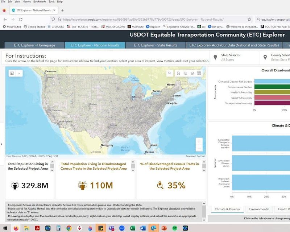Screen dimensions: 290x232
Task: Open the State Selector dropdown
Action: (234, 57)
